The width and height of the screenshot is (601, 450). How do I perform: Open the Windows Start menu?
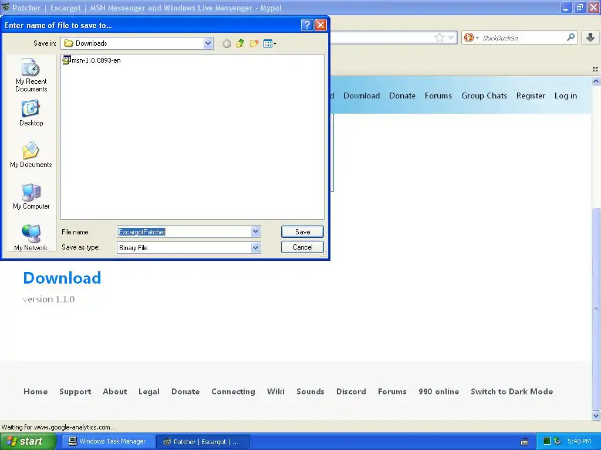coord(28,441)
